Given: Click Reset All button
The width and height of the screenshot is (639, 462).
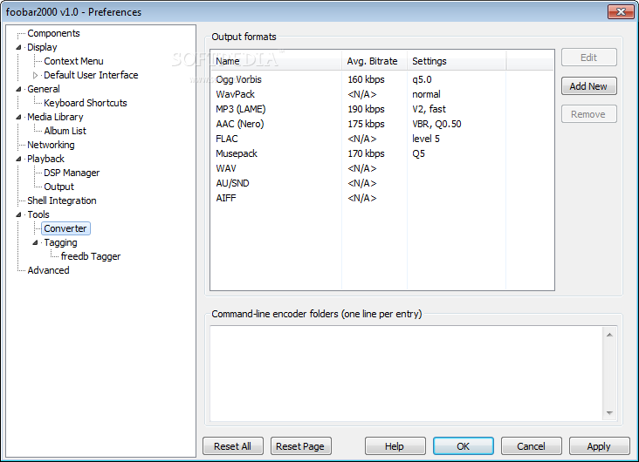Looking at the screenshot, I should [x=233, y=446].
